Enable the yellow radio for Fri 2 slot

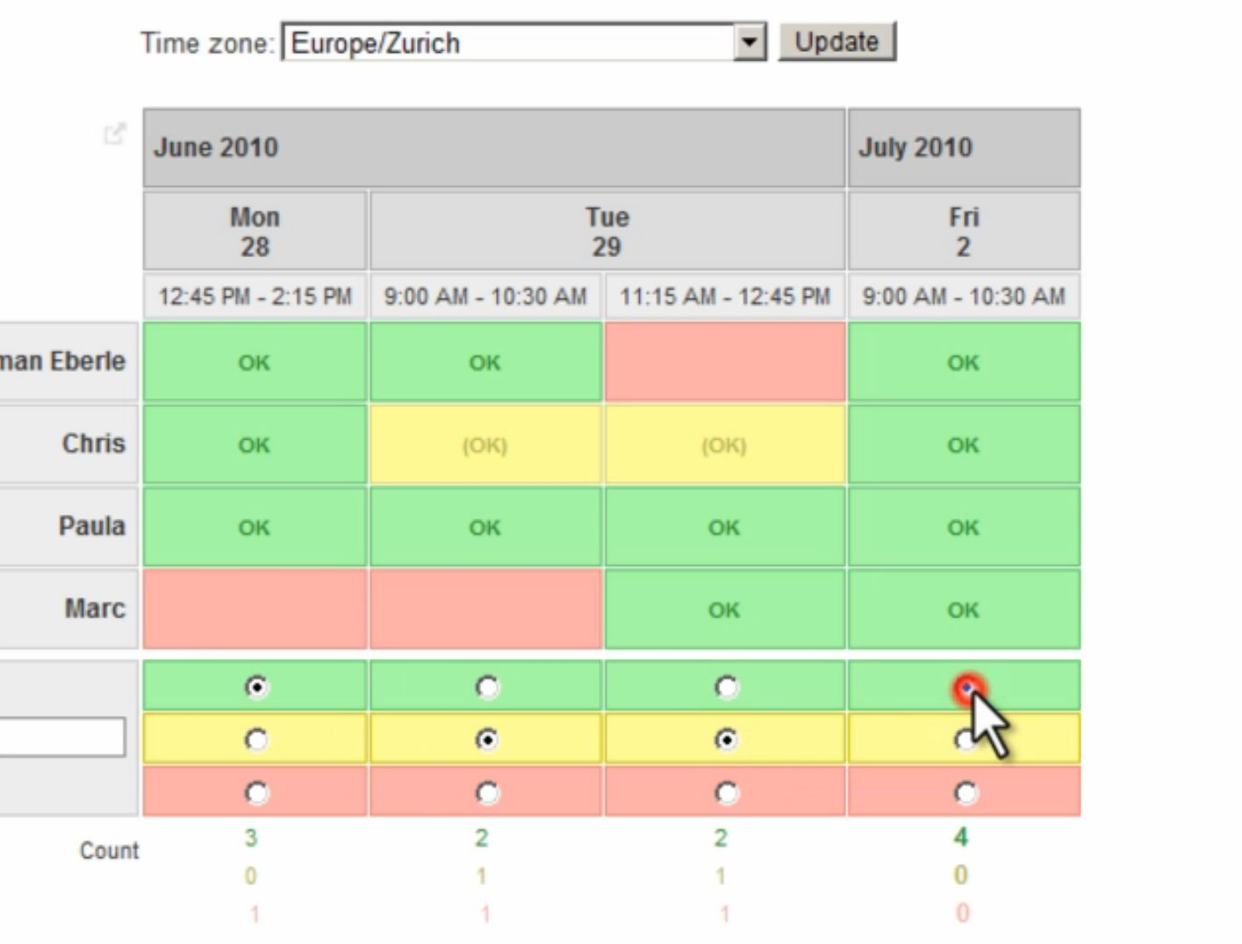pos(966,740)
